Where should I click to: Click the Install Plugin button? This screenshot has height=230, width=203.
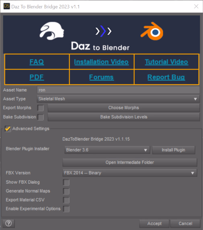[174, 150]
